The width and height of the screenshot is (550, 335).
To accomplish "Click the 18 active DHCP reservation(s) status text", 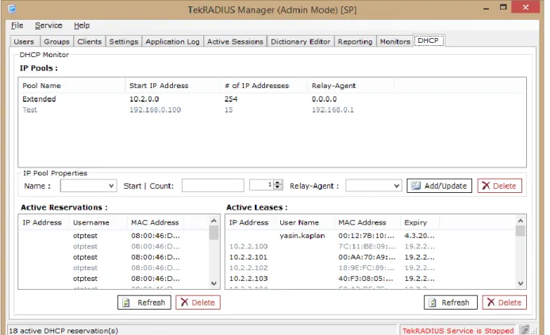I will [x=63, y=330].
